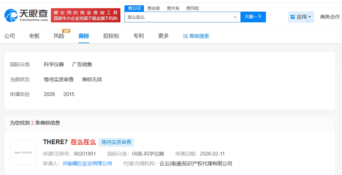
Task: Filter status by 商标无效
Action: click(92, 80)
